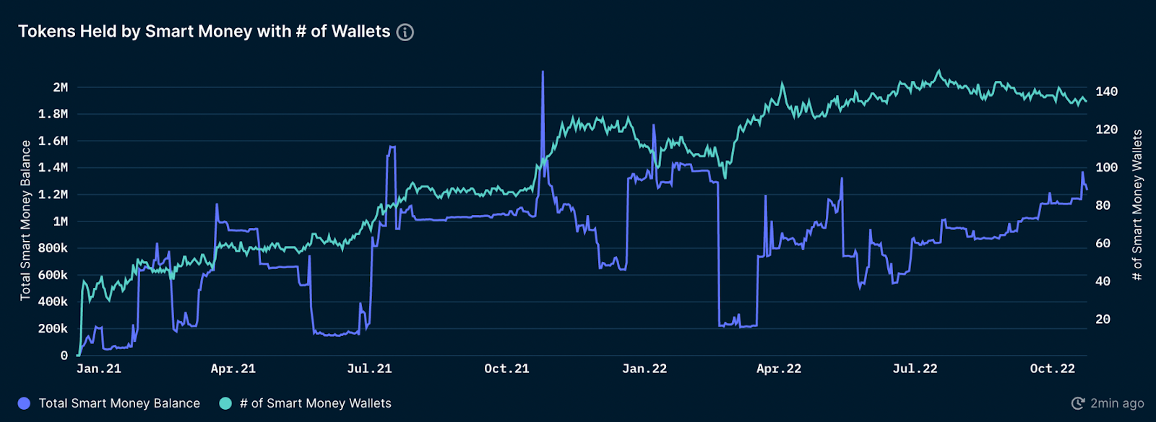Select the Jan.21 label on the x-axis
Viewport: 1156px width, 422px height.
pos(99,369)
